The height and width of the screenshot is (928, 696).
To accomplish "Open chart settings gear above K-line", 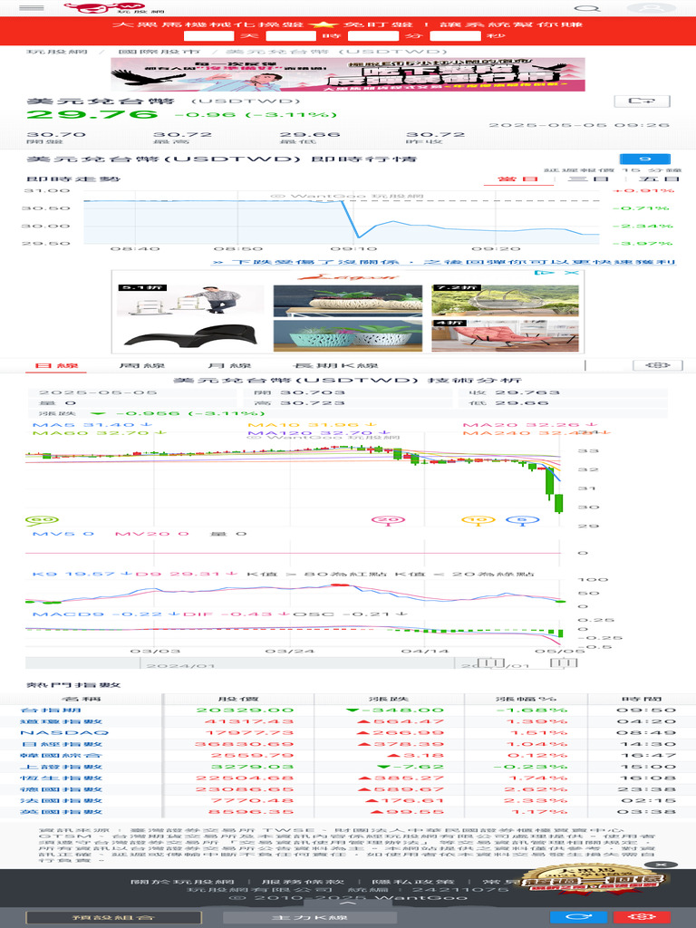I will click(657, 365).
